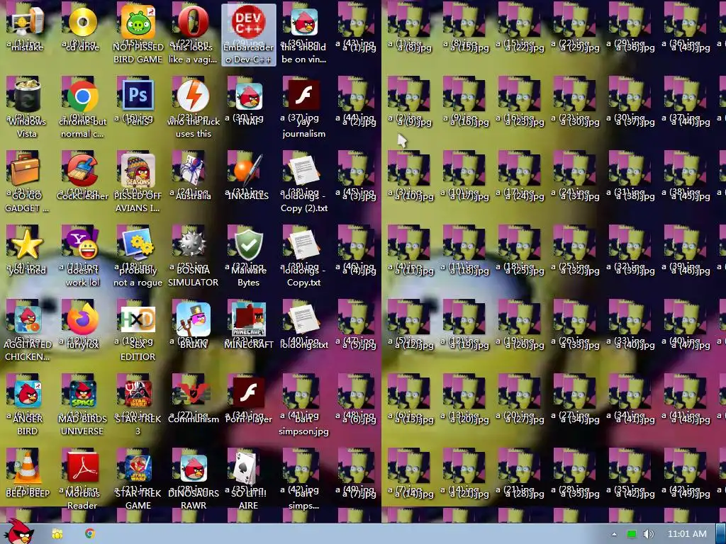Open 'MAD BIRDS UNIVERSE' Space icon
The image size is (726, 544).
tap(82, 394)
